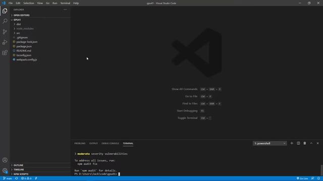Click the main branch indicator in status bar

point(8,178)
